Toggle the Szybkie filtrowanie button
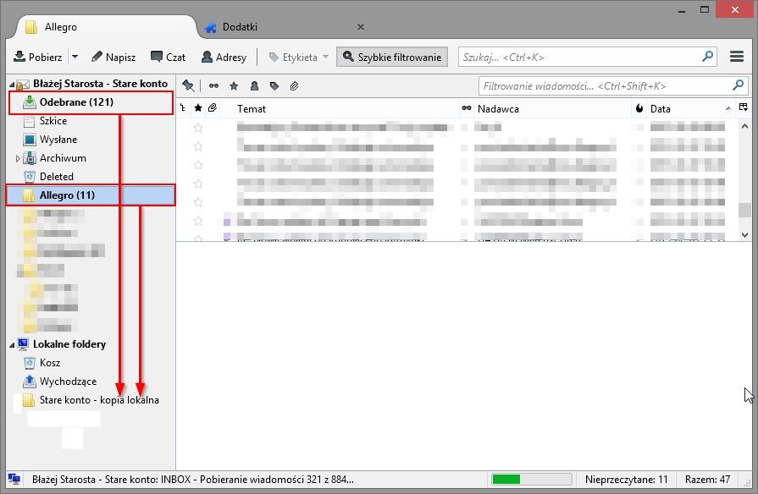Screen dimensions: 758x494 [392, 57]
